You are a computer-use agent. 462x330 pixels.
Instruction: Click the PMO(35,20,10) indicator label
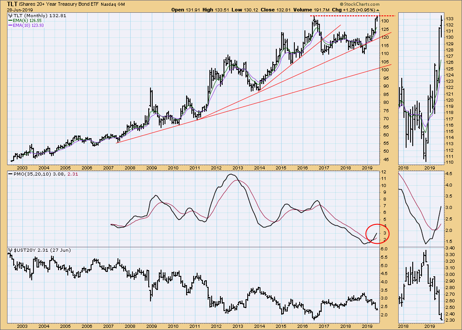[x=33, y=174]
